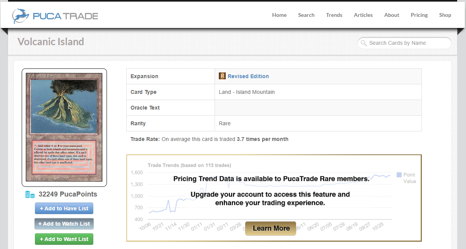Click the magnifier icon in search box

(364, 43)
